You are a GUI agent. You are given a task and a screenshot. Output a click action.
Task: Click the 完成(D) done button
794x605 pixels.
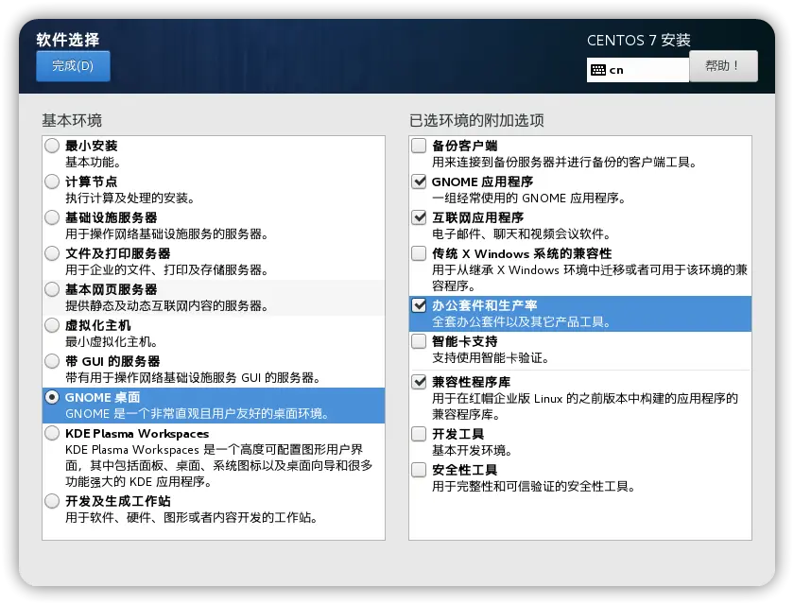[73, 66]
